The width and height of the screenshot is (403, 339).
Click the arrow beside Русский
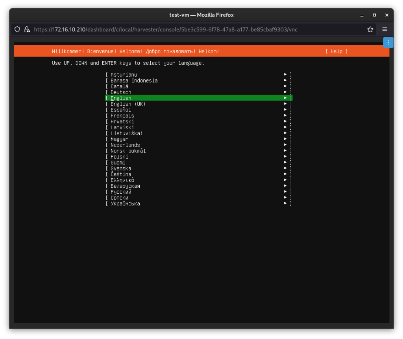[x=285, y=192]
